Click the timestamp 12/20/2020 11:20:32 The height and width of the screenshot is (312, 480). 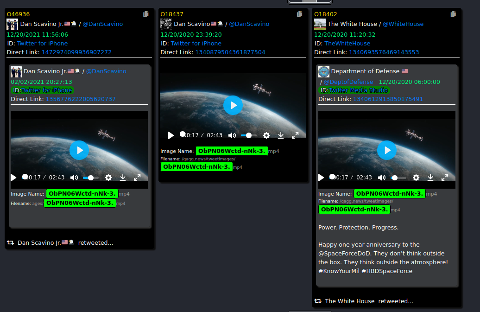coord(345,35)
